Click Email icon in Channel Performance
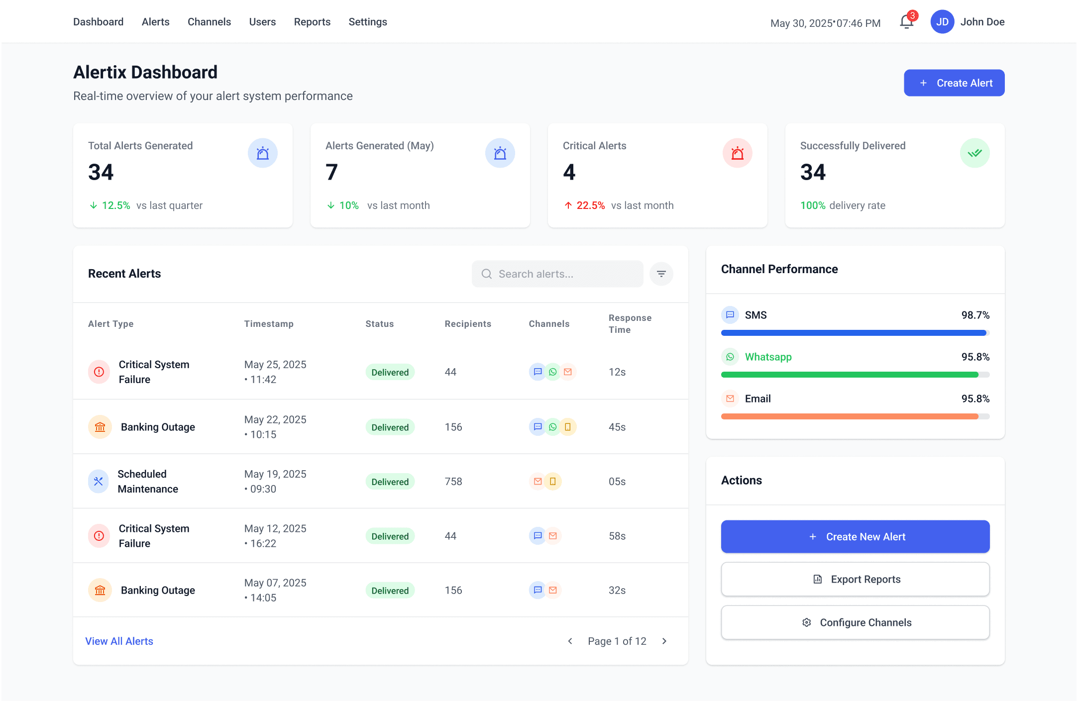This screenshot has width=1078, height=701. 730,399
